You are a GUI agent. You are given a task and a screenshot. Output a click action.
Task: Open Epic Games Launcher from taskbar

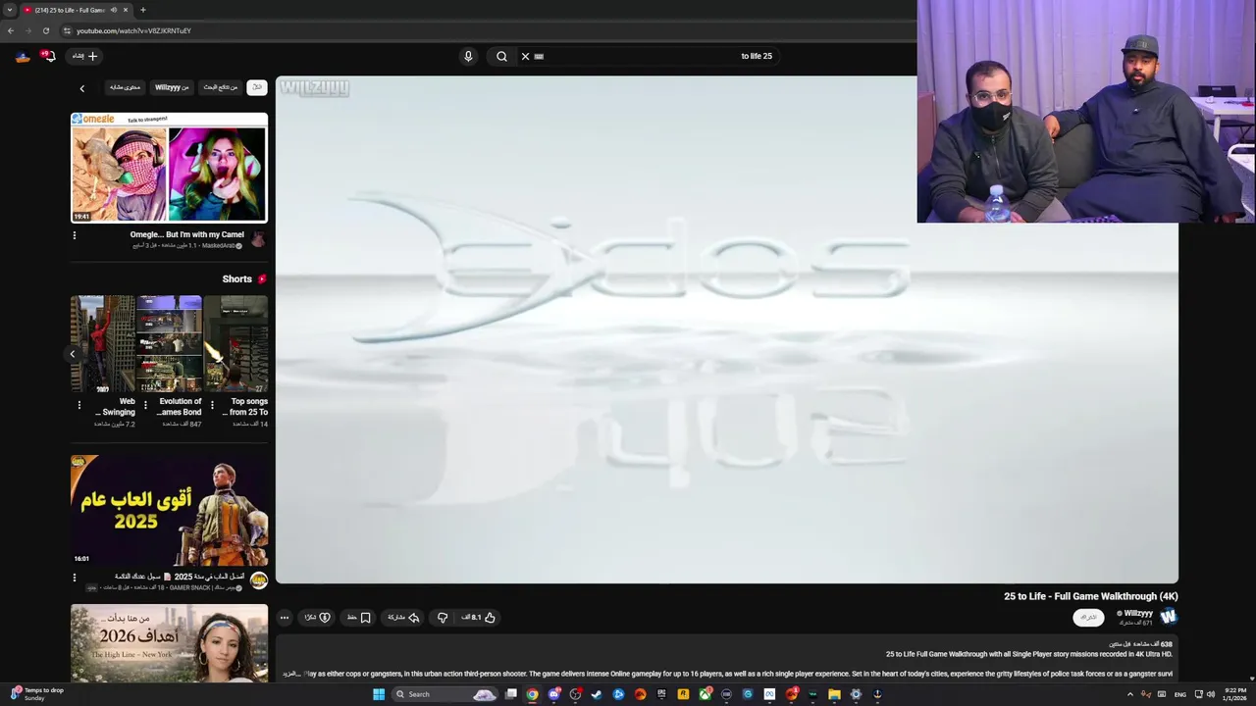(x=661, y=694)
